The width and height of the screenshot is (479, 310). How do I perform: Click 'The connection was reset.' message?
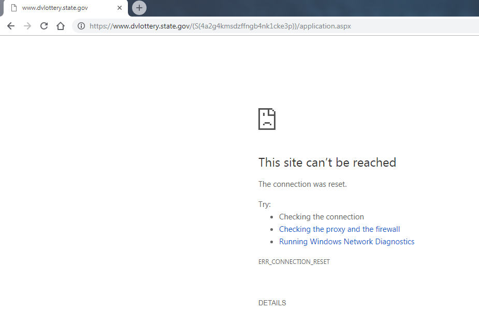pos(302,184)
